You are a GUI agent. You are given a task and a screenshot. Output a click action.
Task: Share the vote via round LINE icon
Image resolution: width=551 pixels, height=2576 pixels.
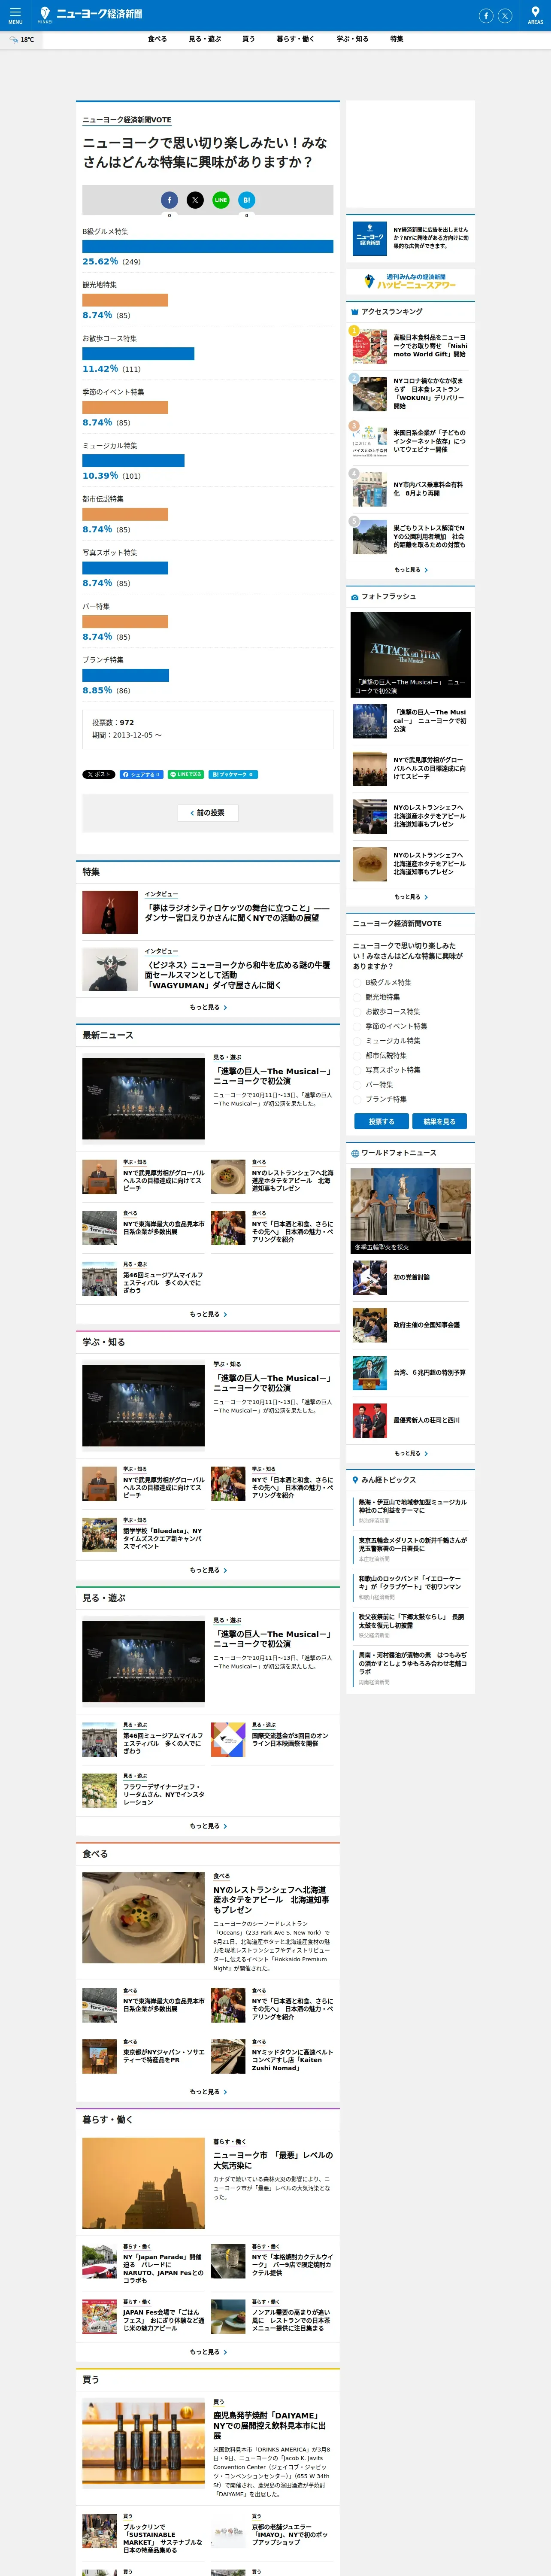(221, 200)
